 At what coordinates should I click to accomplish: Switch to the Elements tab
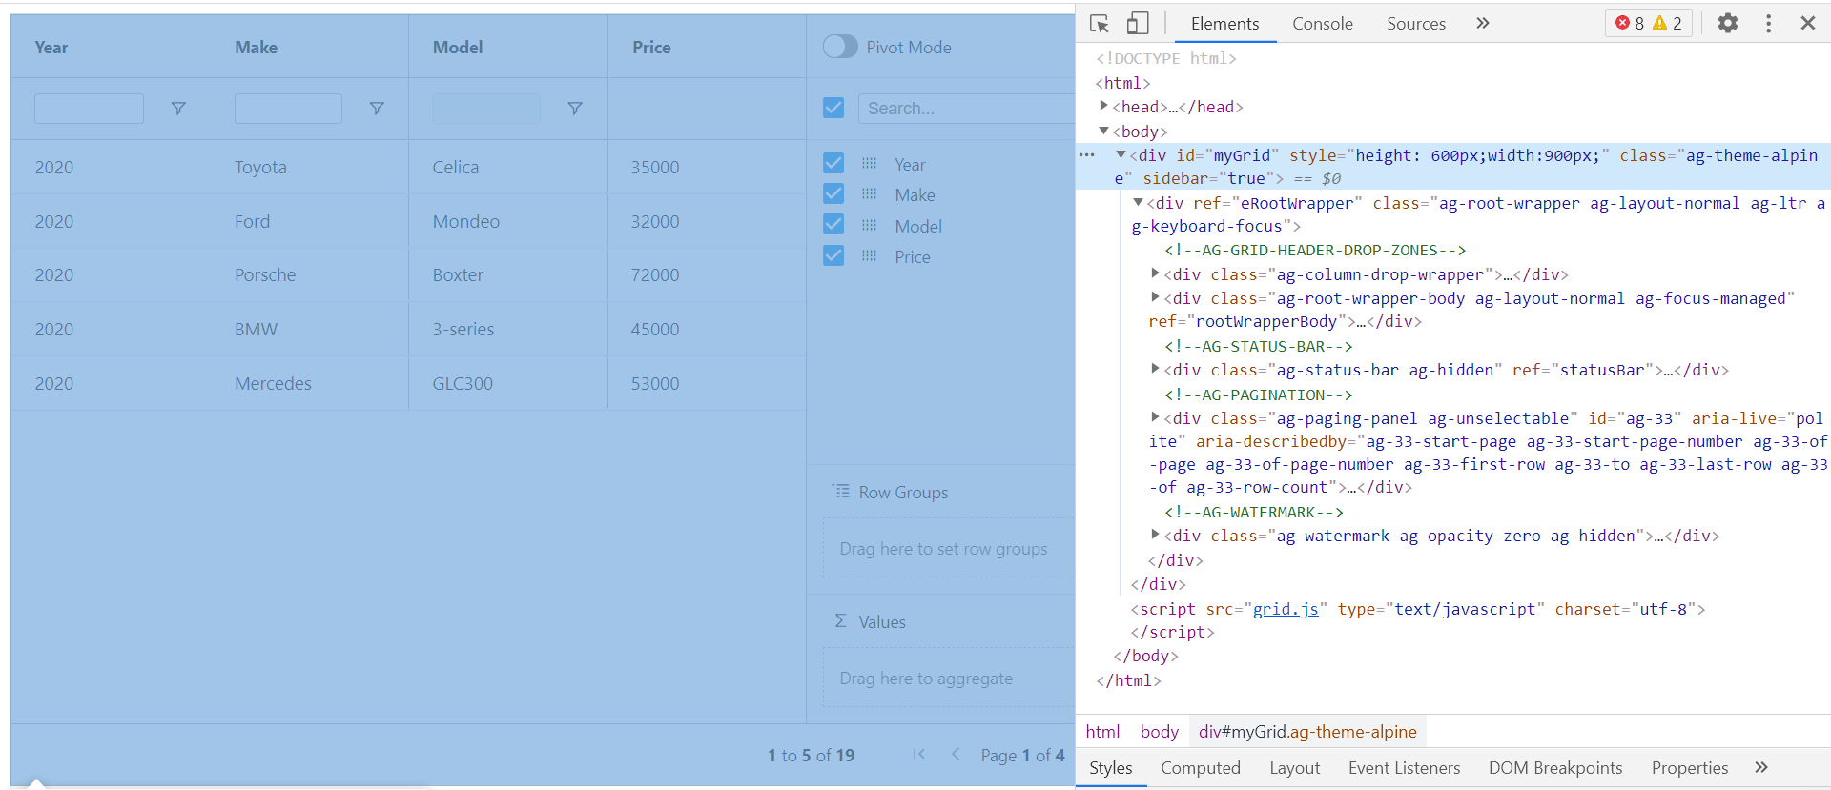point(1224,24)
